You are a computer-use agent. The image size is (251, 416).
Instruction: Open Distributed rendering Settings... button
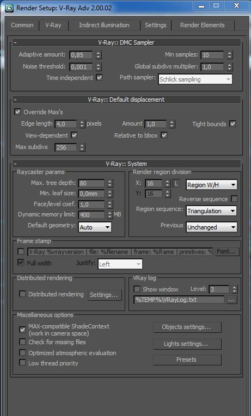click(104, 295)
